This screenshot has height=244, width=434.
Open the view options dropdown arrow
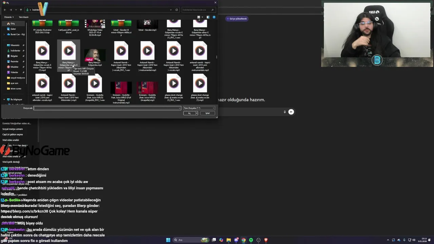[202, 17]
